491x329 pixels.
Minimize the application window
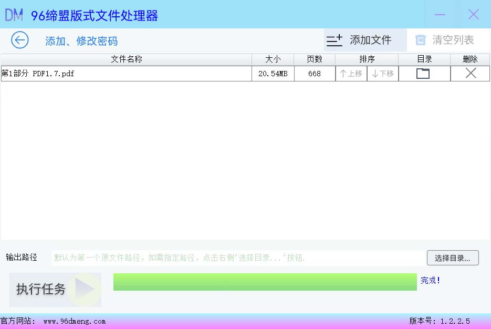[440, 15]
